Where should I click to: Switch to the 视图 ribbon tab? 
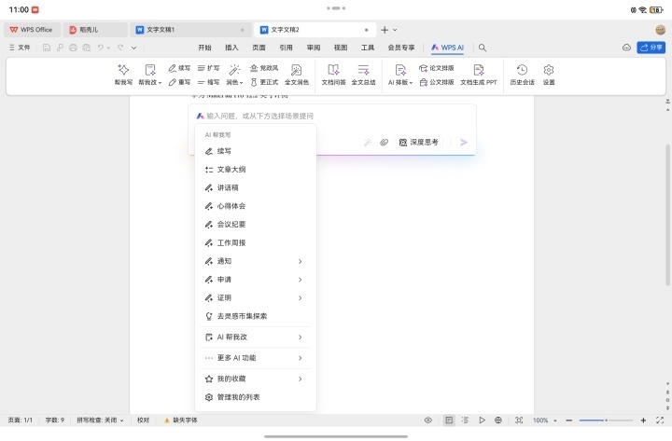pos(341,48)
